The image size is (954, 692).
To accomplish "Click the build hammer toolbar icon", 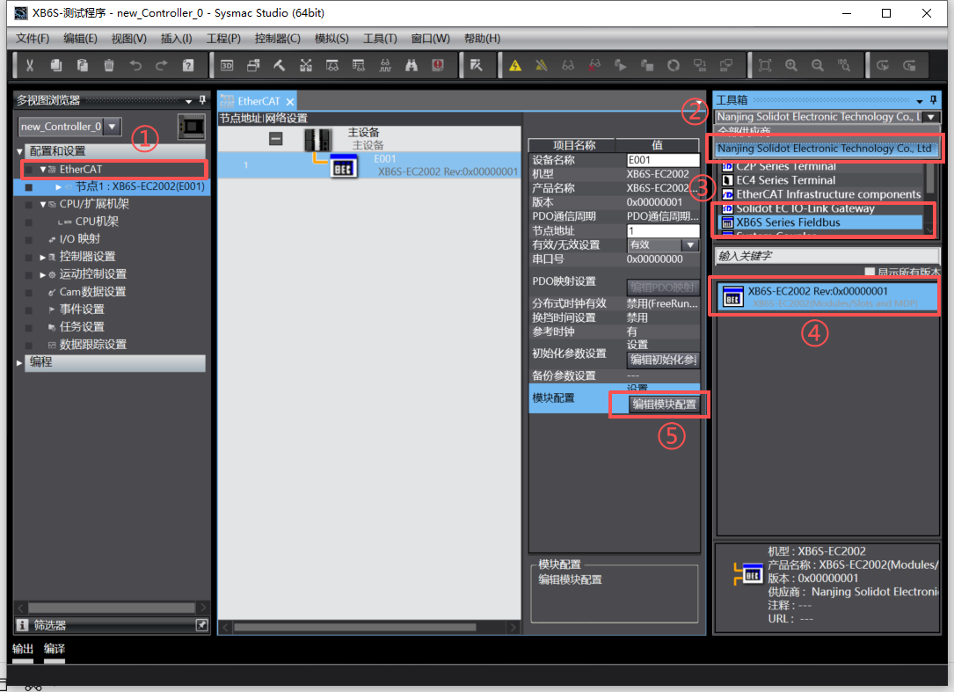I will click(x=280, y=65).
